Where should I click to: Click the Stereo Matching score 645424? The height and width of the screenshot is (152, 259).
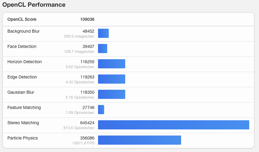click(x=87, y=123)
